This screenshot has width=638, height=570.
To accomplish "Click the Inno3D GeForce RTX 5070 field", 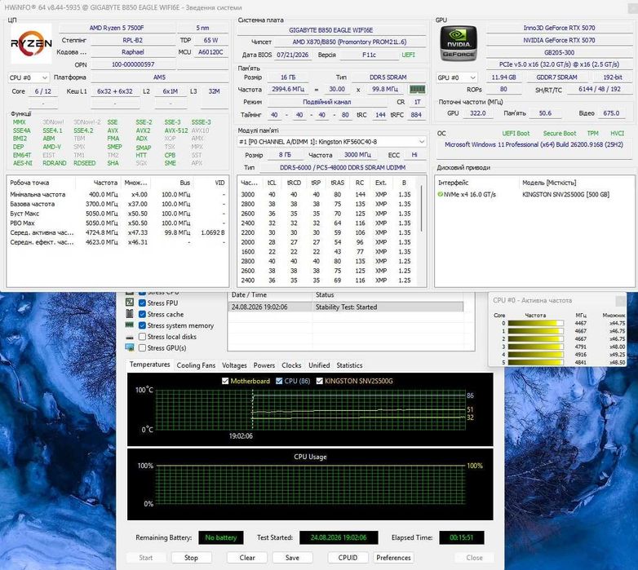I will coord(559,28).
